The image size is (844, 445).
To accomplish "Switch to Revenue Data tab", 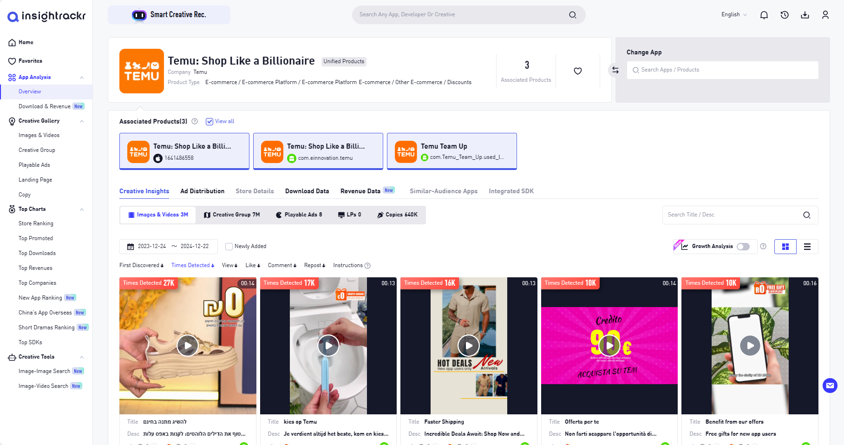I will [x=360, y=191].
